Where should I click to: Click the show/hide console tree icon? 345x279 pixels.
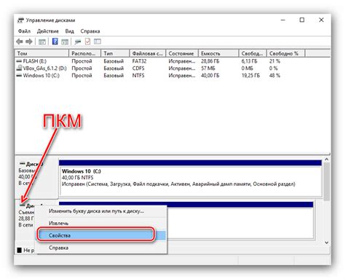pyautogui.click(x=42, y=42)
